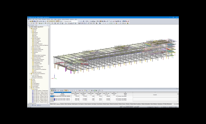Click Project Navigator vertical scrollbar
This screenshot has height=124, width=206.
[49, 46]
